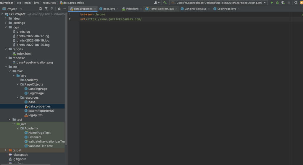The image size is (303, 165).
Task: Close the base.java tab
Action: [x=117, y=9]
